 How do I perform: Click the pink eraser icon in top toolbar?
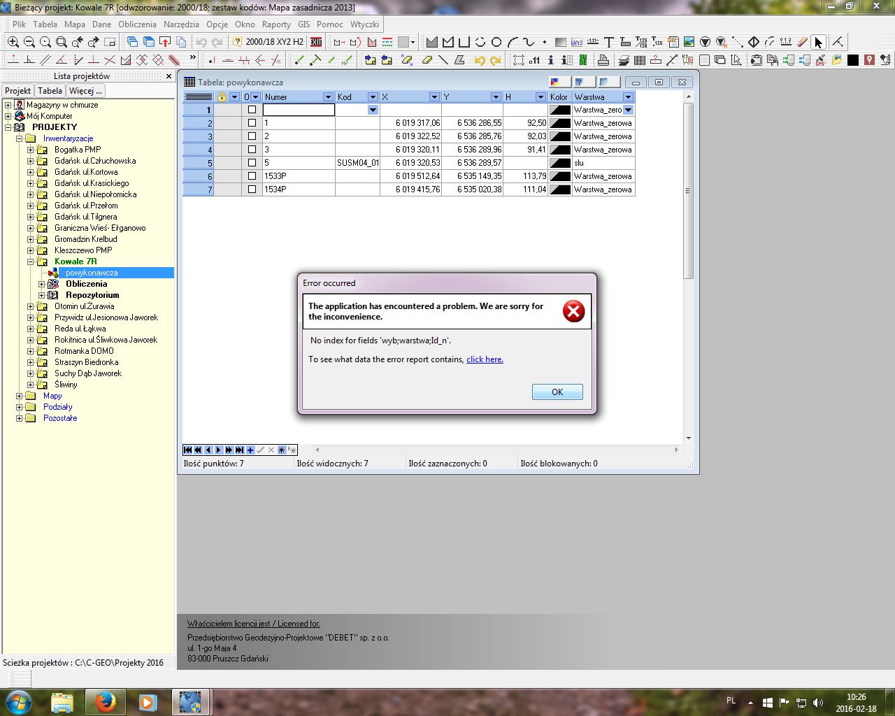coord(803,42)
